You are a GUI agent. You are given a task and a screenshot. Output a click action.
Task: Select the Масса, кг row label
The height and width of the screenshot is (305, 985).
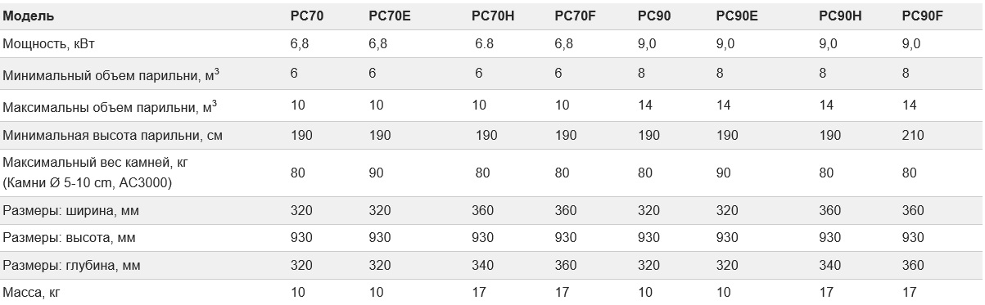(x=32, y=293)
